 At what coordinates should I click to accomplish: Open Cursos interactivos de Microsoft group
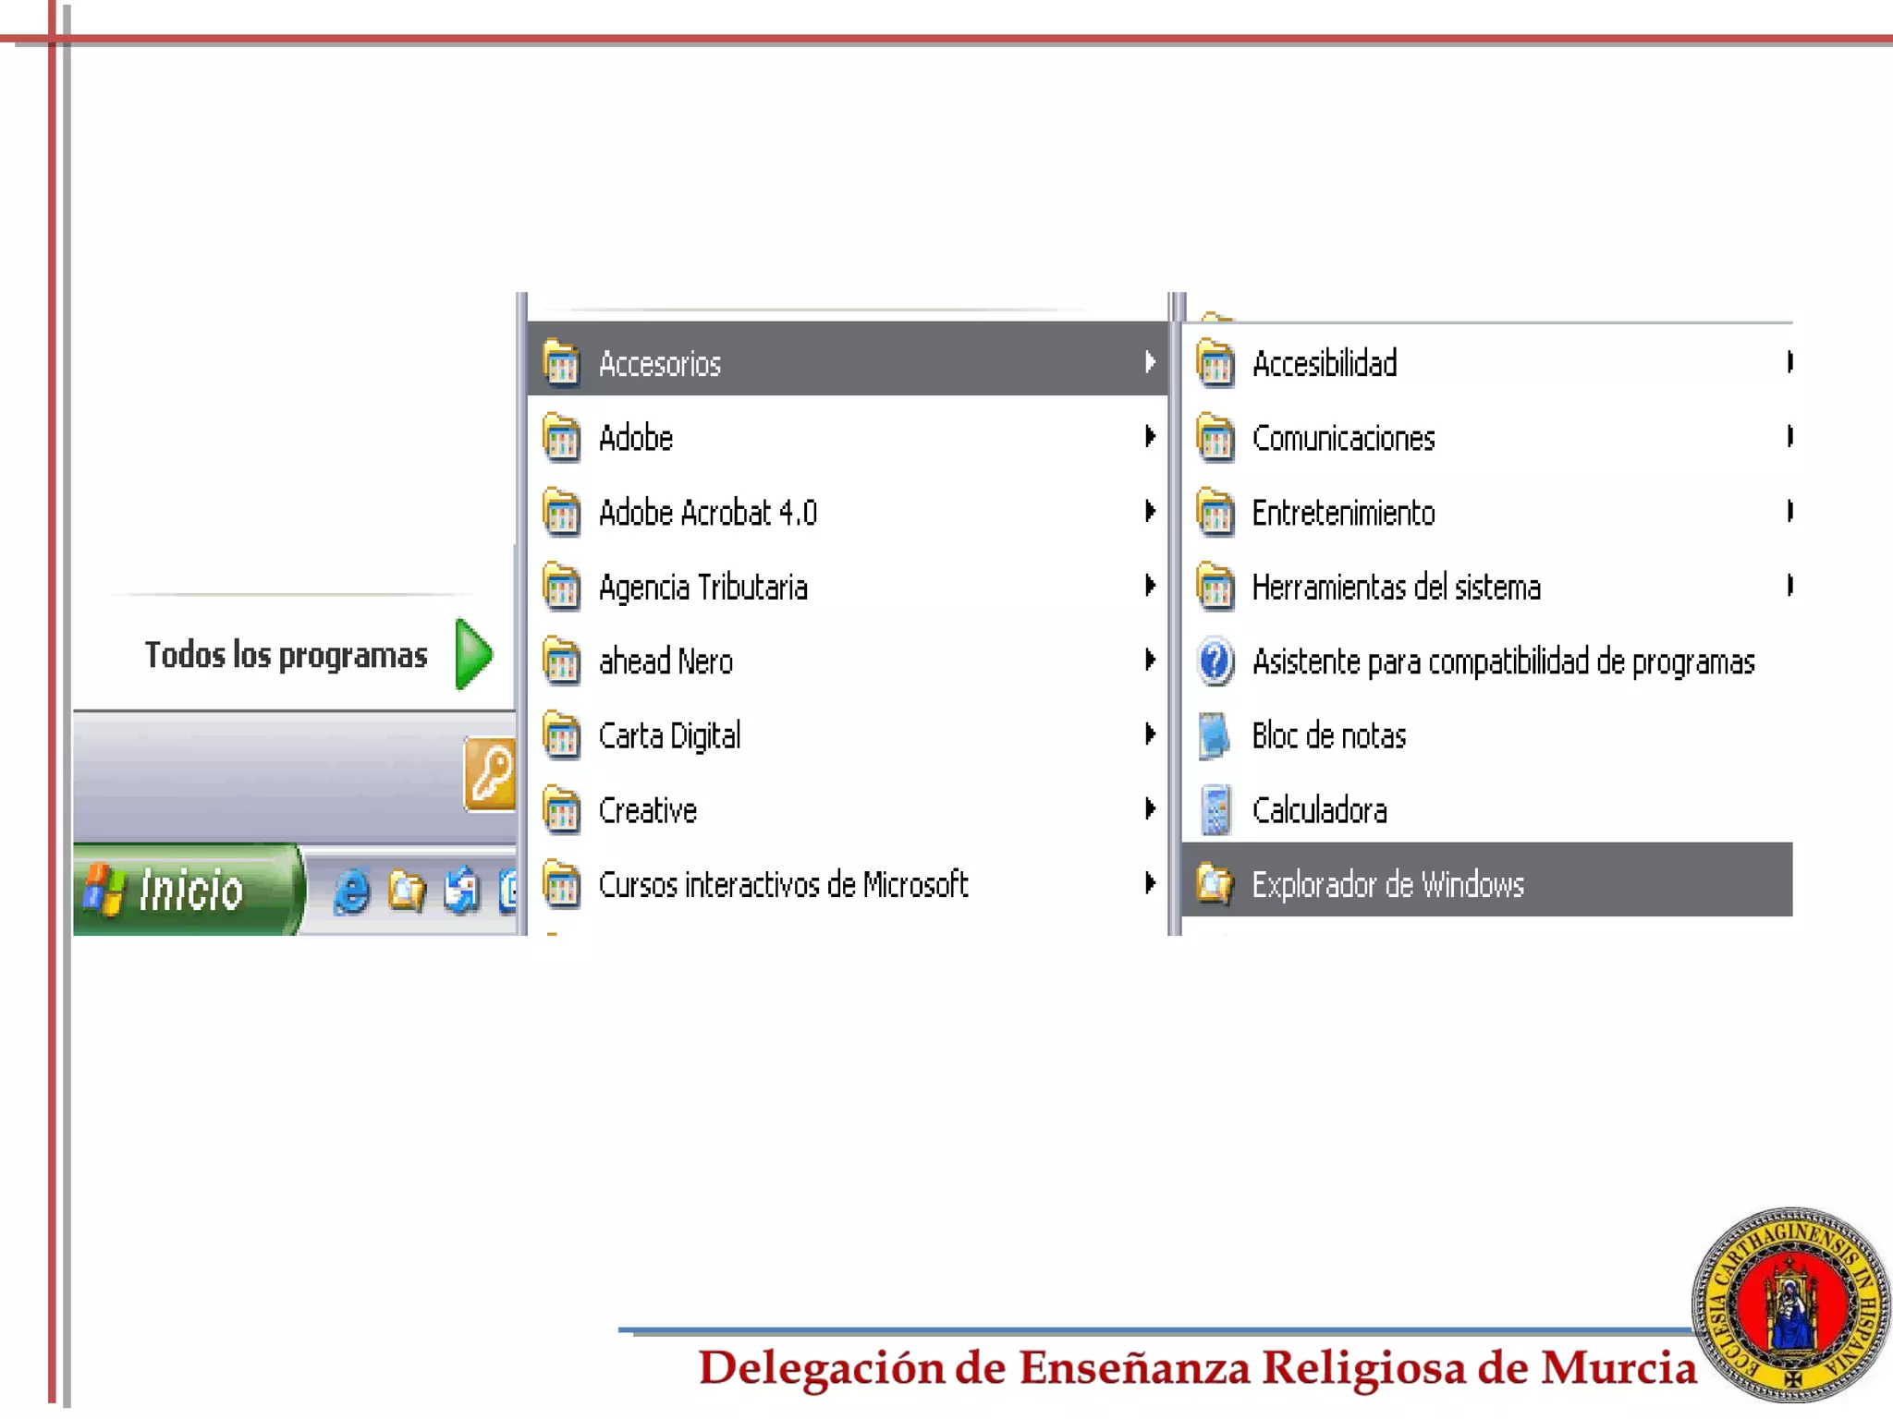click(x=783, y=885)
